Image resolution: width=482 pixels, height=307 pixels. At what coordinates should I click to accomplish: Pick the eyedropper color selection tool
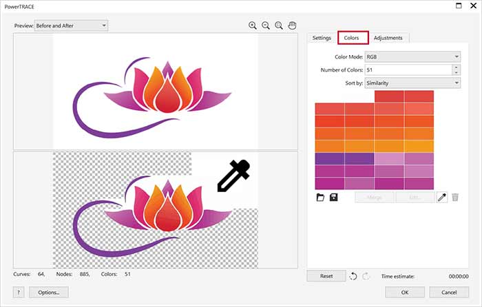coord(442,198)
